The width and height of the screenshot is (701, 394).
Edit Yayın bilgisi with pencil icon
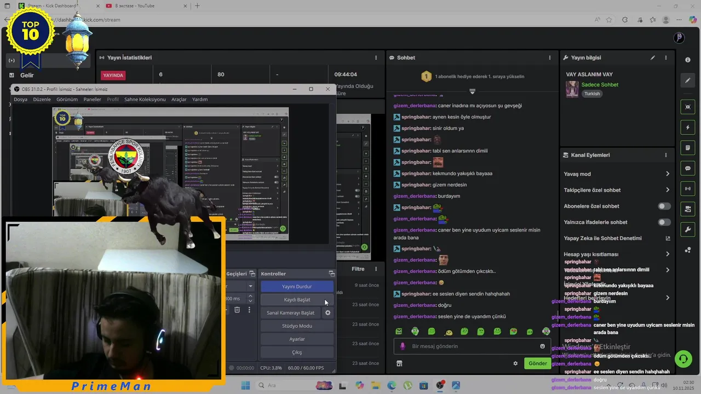pos(653,57)
